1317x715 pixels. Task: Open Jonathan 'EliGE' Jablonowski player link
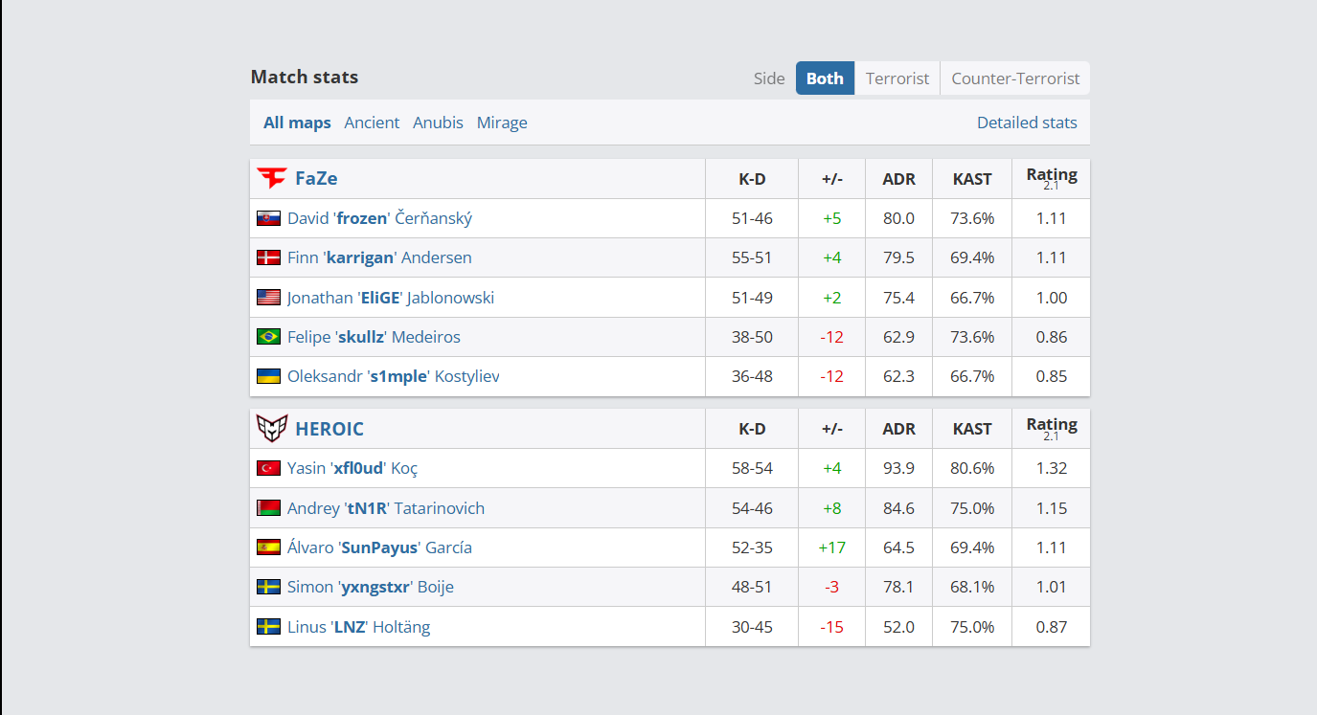[x=391, y=298]
